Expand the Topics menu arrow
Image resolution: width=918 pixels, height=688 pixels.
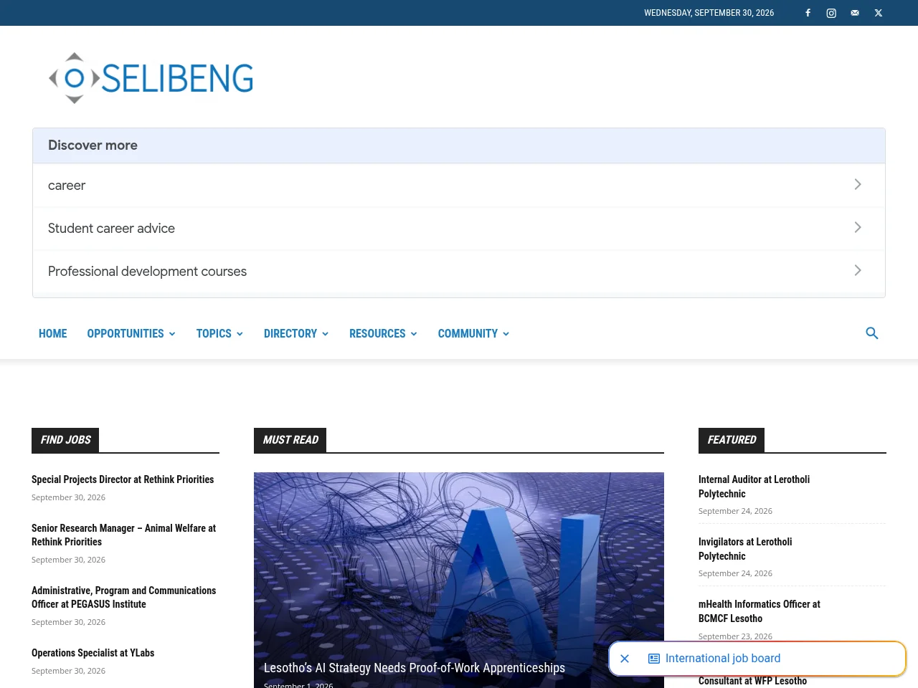(x=240, y=334)
